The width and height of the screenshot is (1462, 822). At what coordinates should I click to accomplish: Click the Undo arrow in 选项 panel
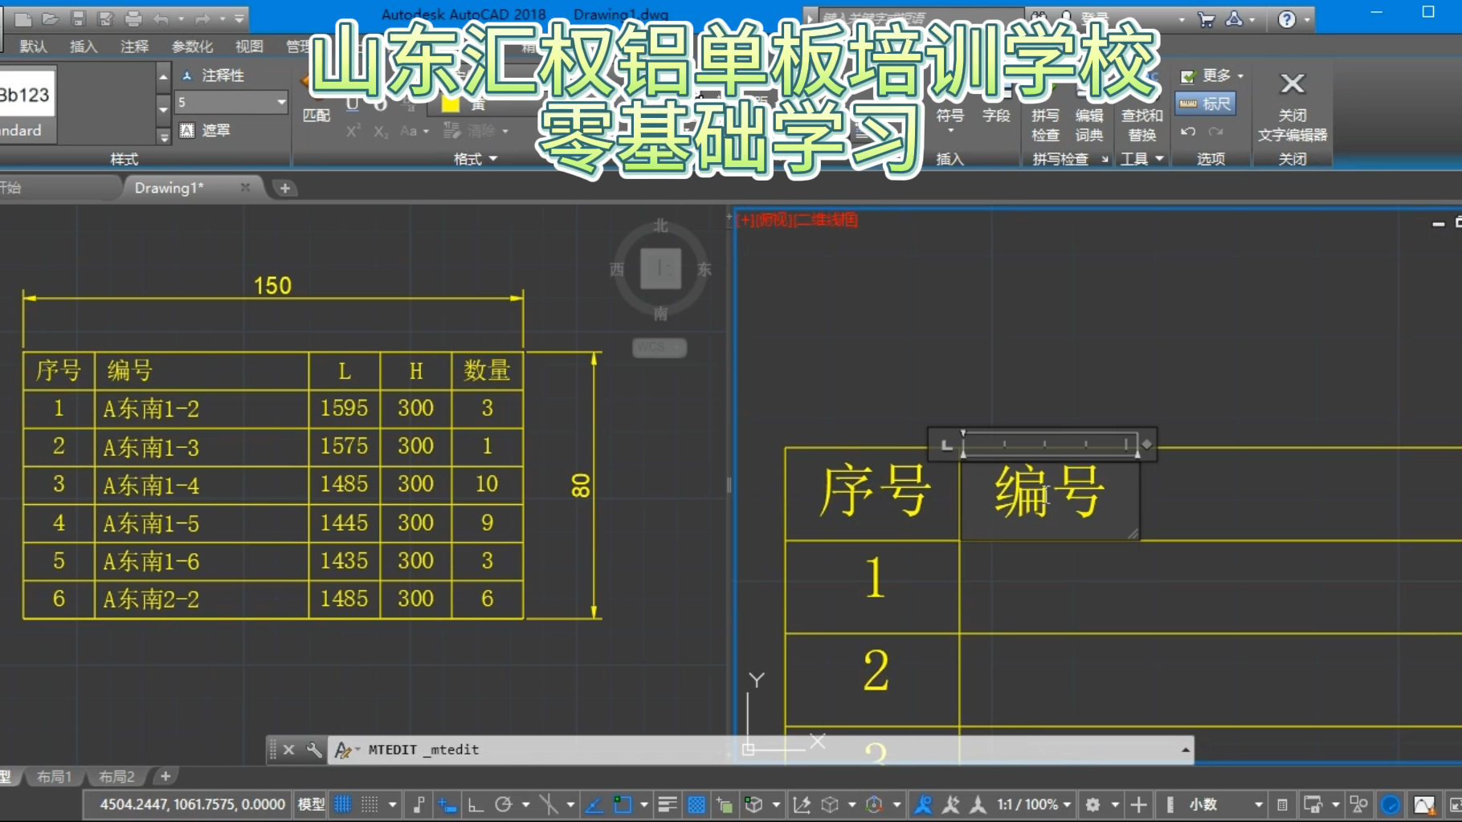coord(1187,131)
